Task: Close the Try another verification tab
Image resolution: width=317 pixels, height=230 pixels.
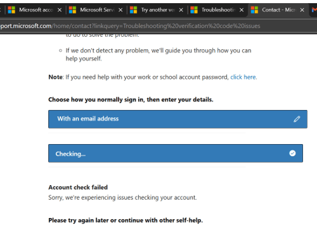Action: [x=181, y=10]
